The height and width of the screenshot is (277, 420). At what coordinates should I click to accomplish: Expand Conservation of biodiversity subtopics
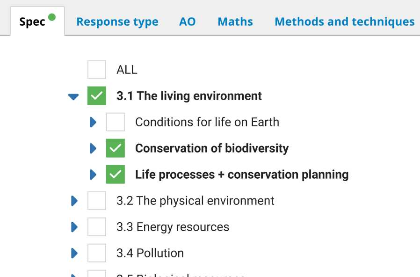tap(93, 148)
